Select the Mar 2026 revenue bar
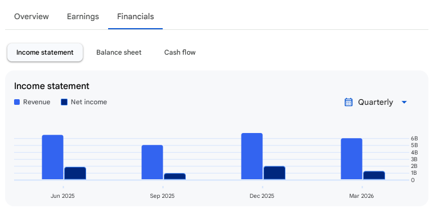This screenshot has width=438, height=217. (351, 159)
